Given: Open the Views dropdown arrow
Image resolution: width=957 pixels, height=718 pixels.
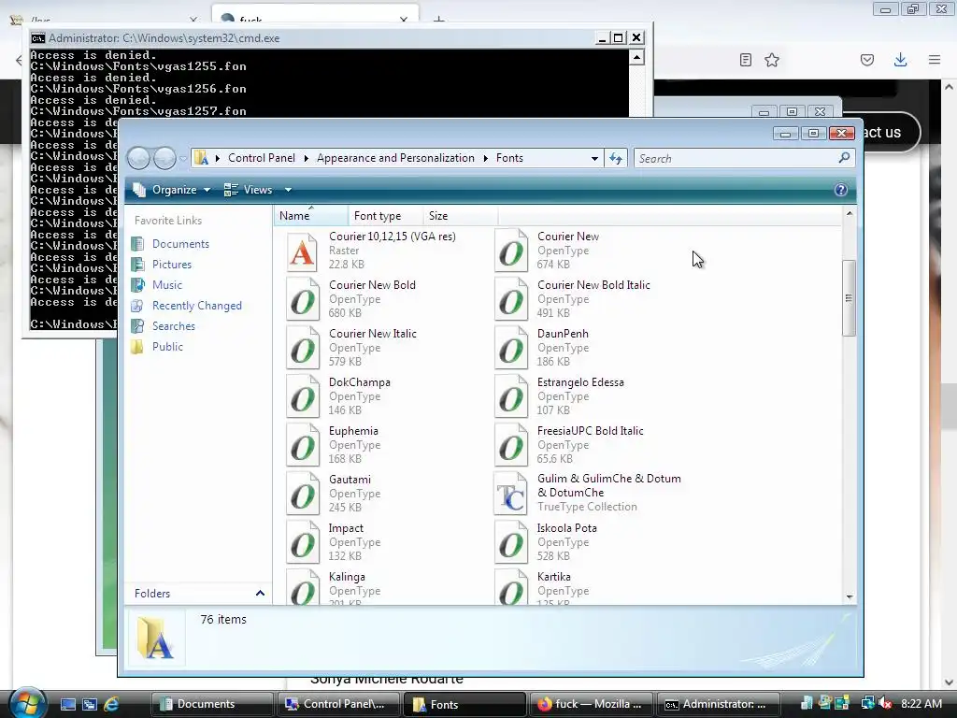Looking at the screenshot, I should (288, 190).
